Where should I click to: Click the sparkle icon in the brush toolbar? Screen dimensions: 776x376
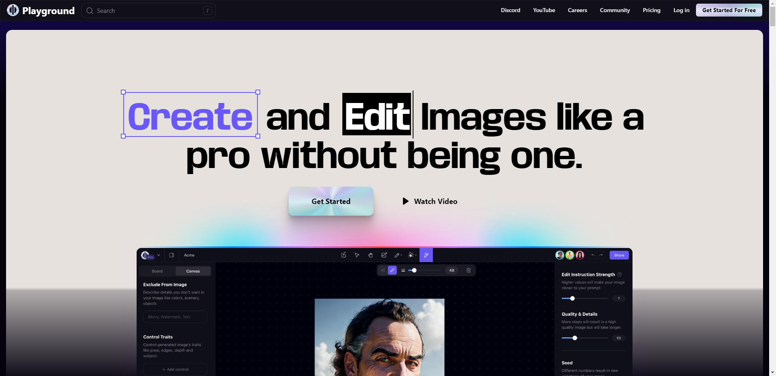(383, 270)
